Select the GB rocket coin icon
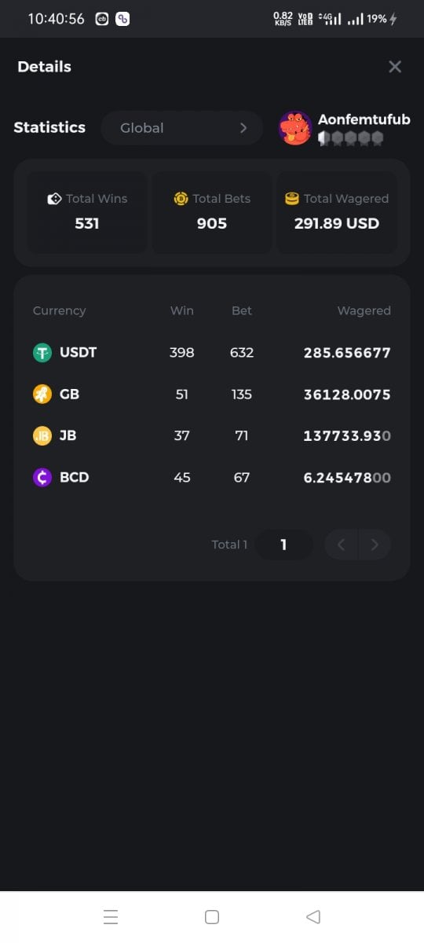 42,394
